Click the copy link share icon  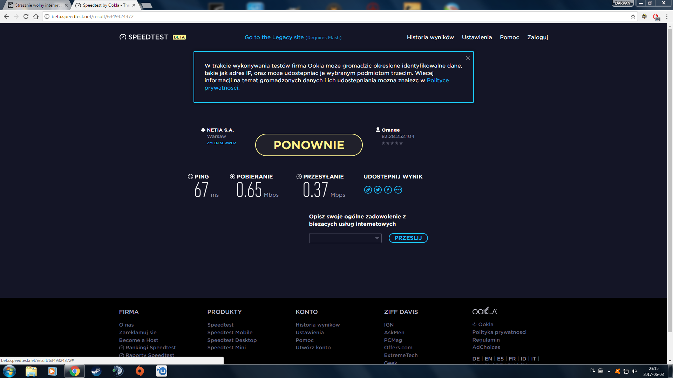pos(368,190)
